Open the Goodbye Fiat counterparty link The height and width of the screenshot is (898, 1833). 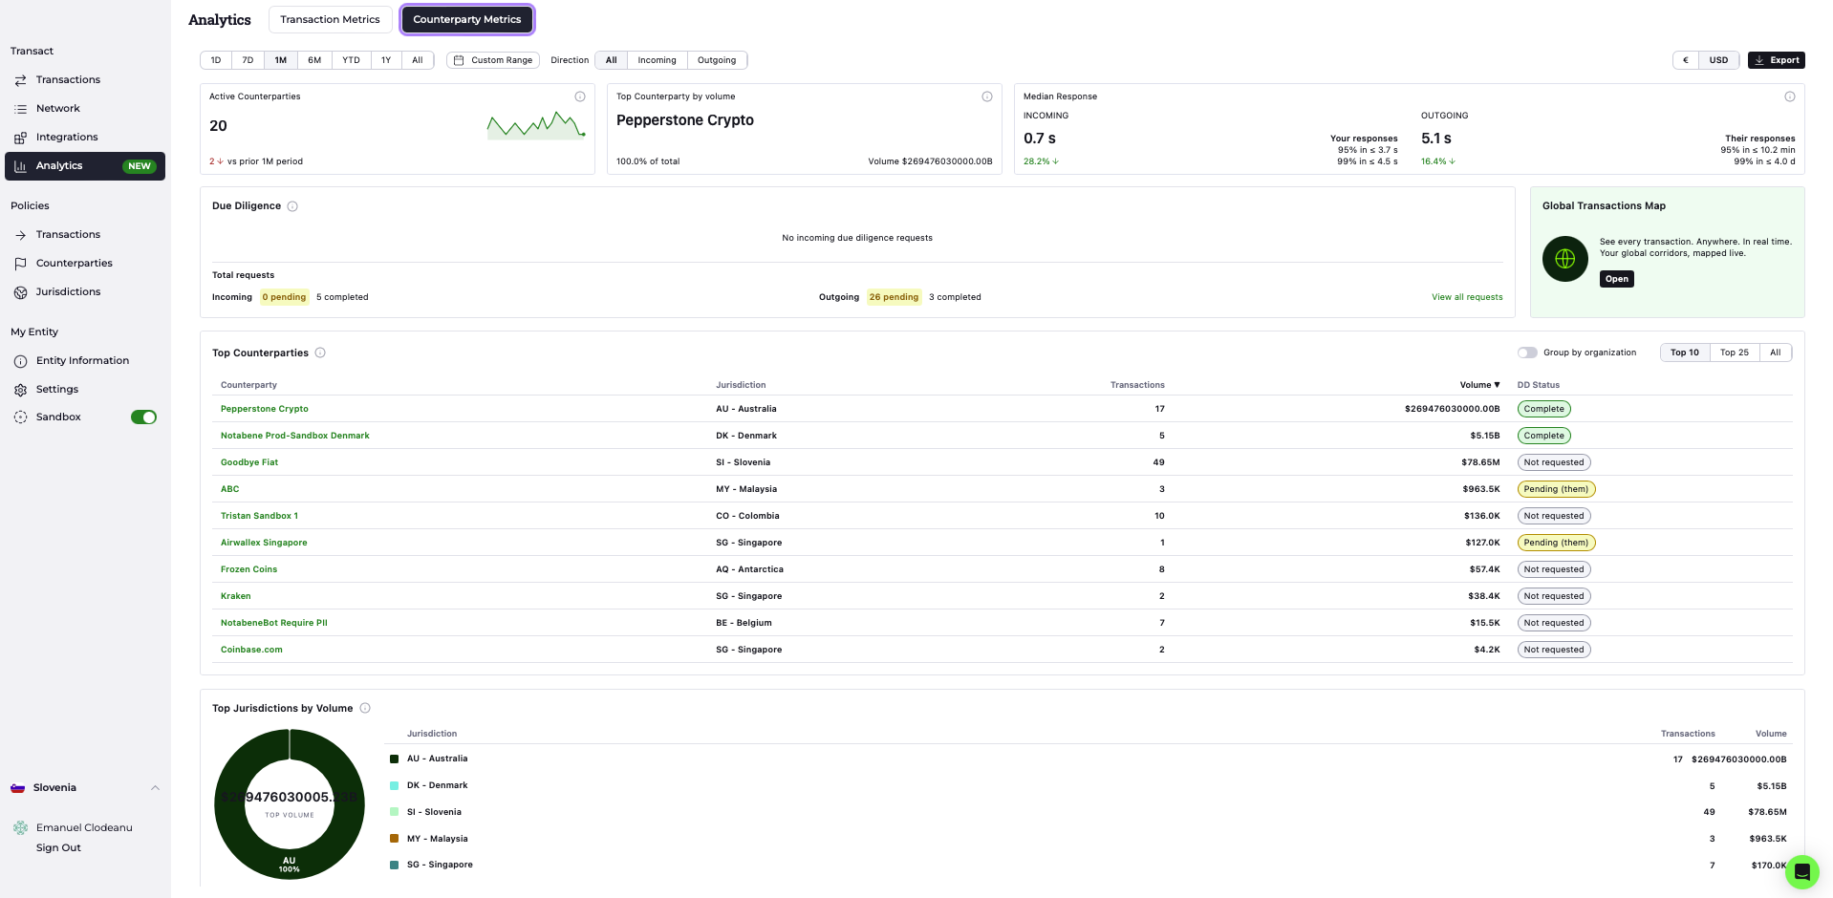(249, 462)
